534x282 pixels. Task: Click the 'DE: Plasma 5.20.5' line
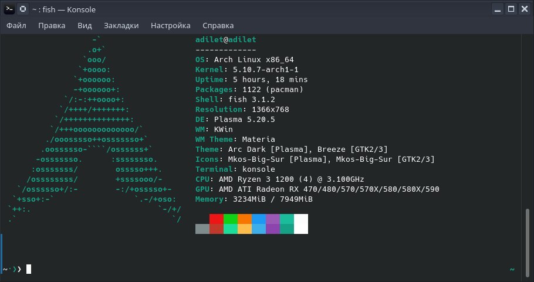235,120
